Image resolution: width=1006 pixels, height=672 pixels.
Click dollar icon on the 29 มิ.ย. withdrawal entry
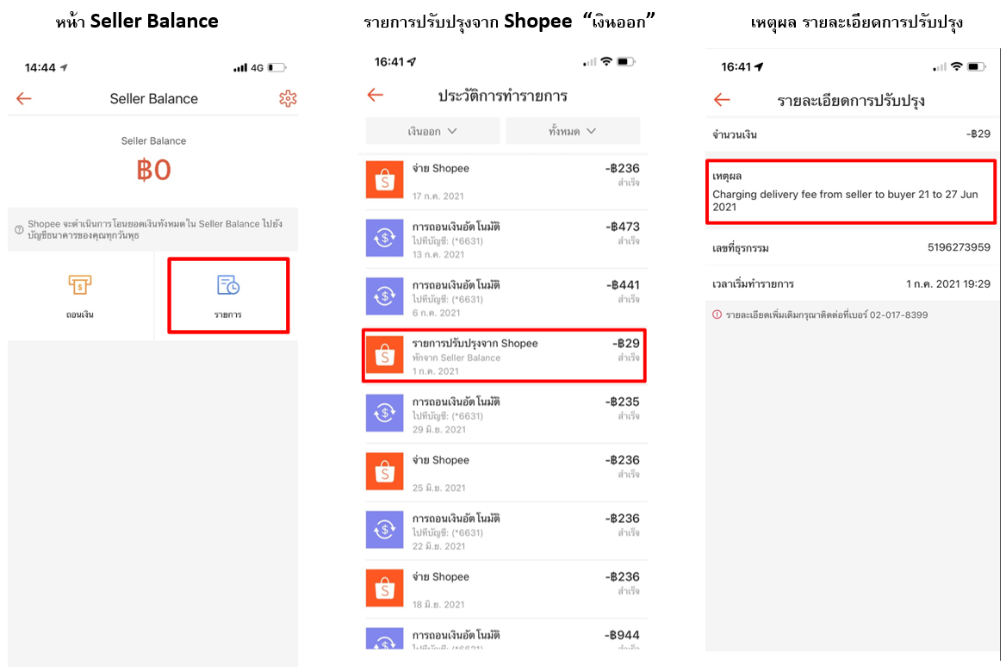(x=385, y=414)
